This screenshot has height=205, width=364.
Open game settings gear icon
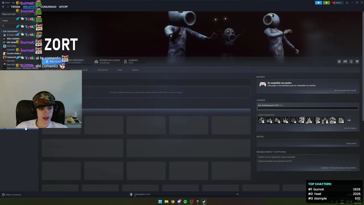pyautogui.click(x=339, y=61)
